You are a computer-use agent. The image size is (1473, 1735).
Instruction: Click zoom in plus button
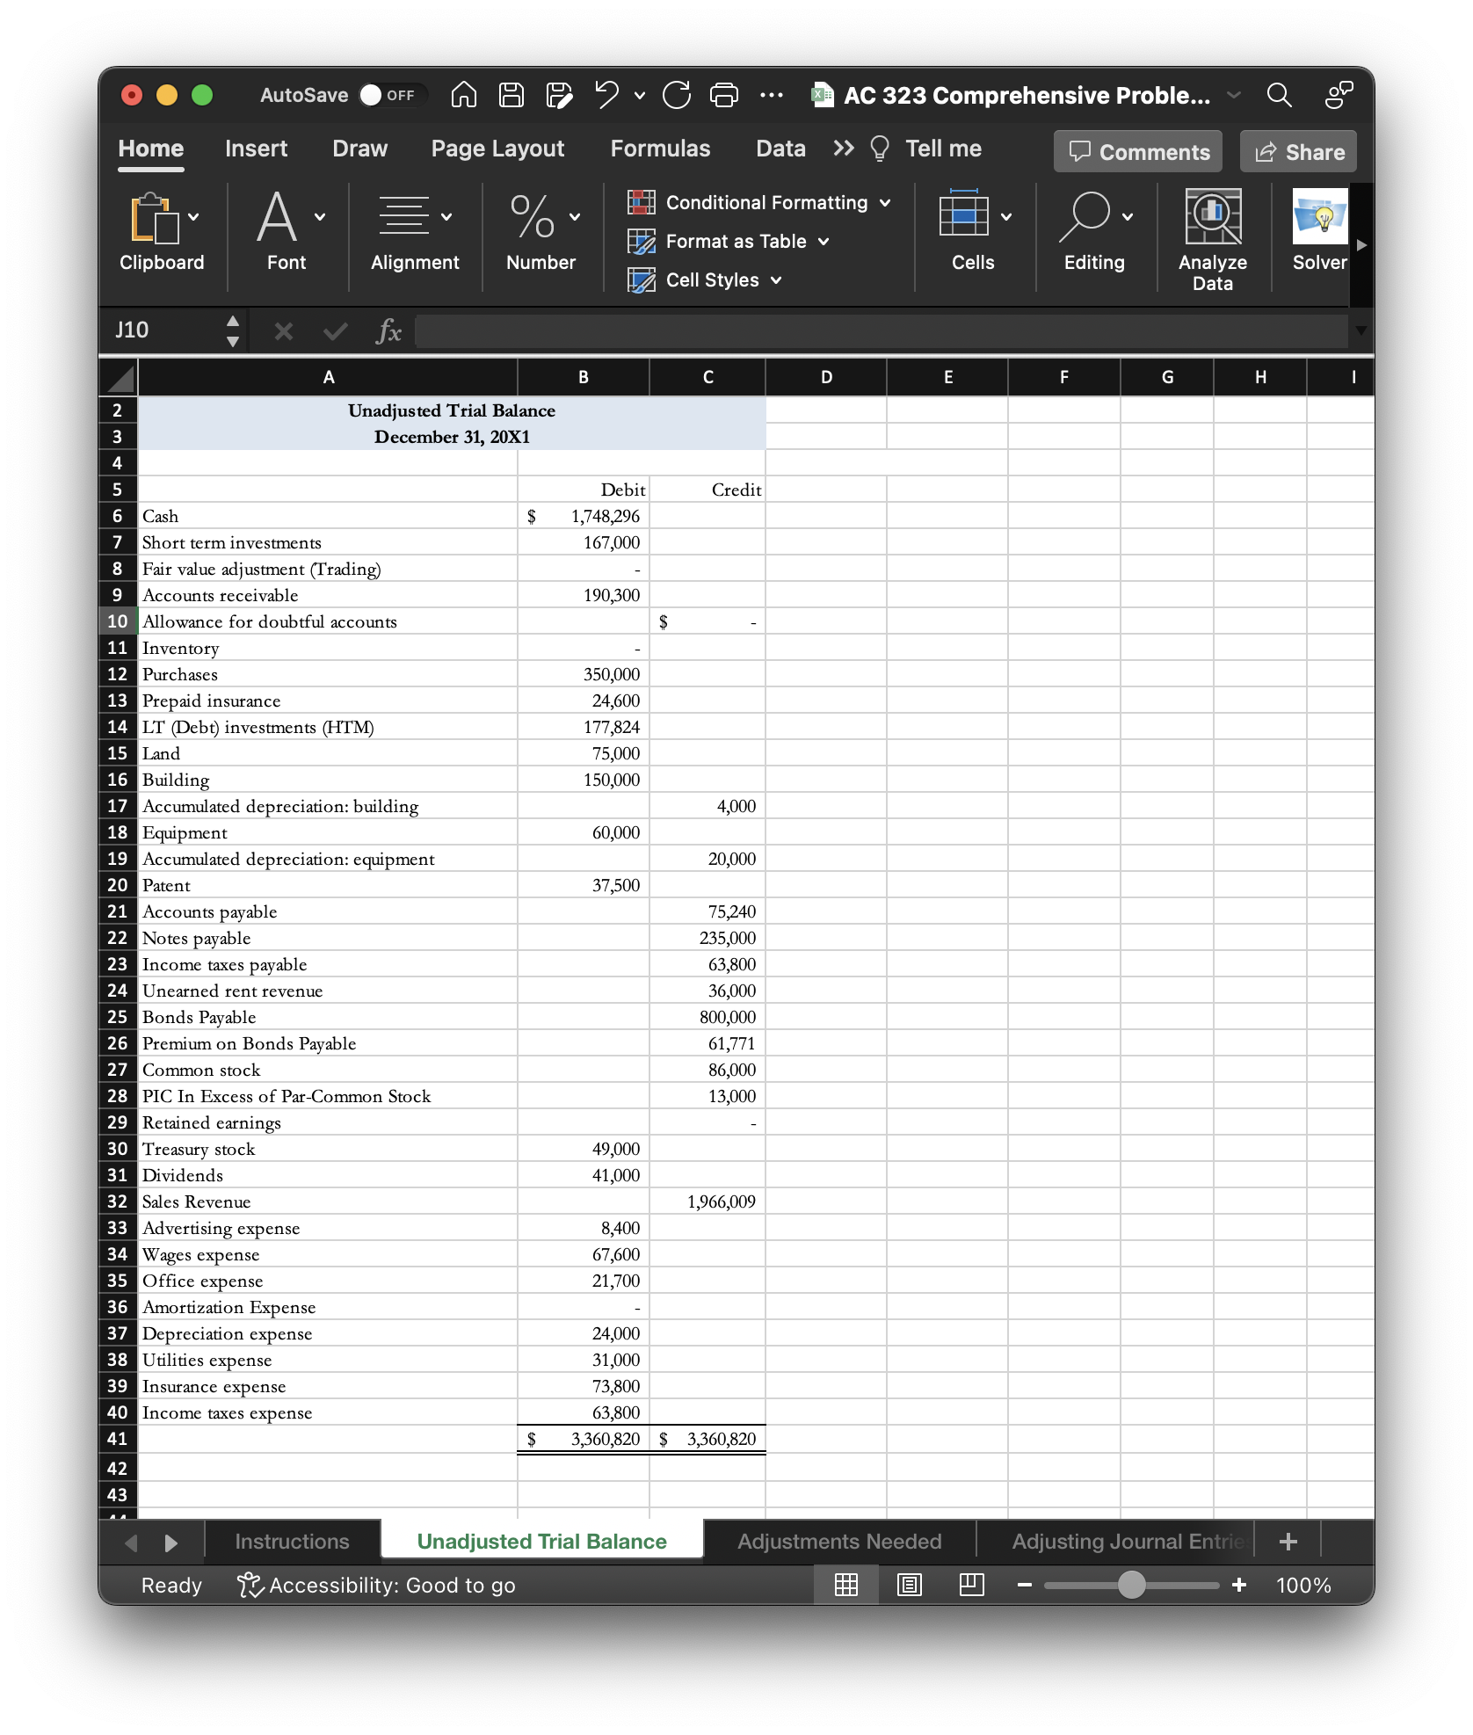pos(1239,1585)
